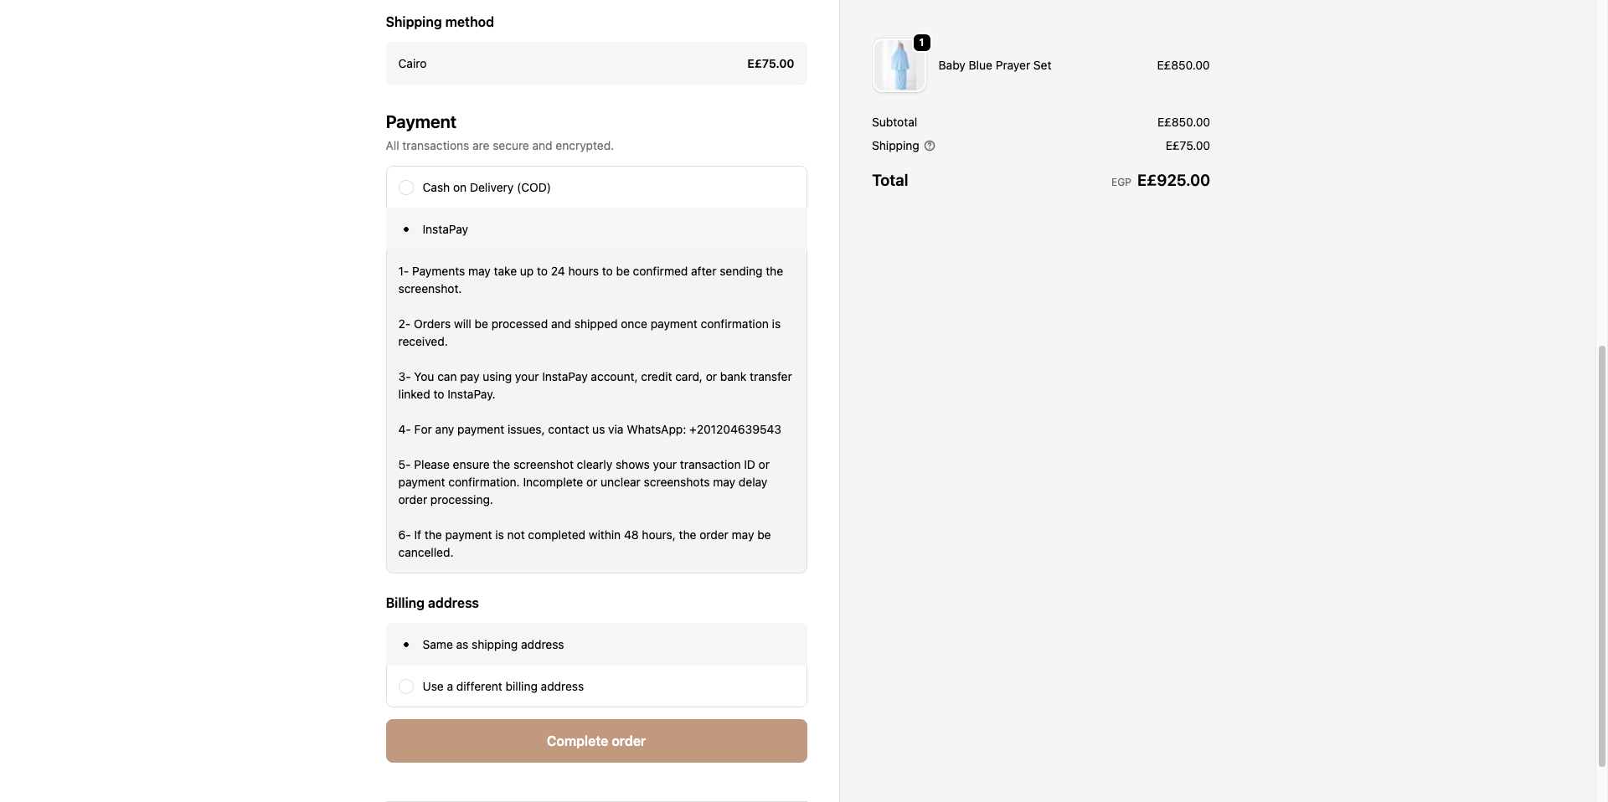1608x802 pixels.
Task: Click the page vertical scrollbar
Action: pos(1601,556)
